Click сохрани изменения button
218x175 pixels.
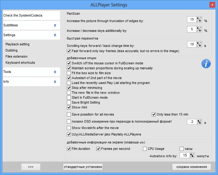tap(192, 167)
